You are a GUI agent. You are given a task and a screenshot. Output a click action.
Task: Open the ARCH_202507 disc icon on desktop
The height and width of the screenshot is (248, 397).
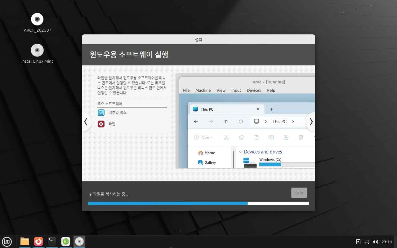(37, 19)
